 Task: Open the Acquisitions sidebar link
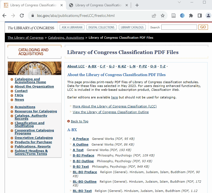click(25, 107)
